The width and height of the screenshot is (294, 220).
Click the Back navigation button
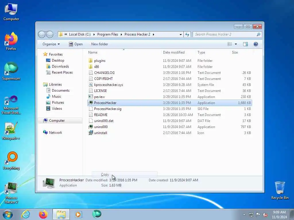pos(42,34)
